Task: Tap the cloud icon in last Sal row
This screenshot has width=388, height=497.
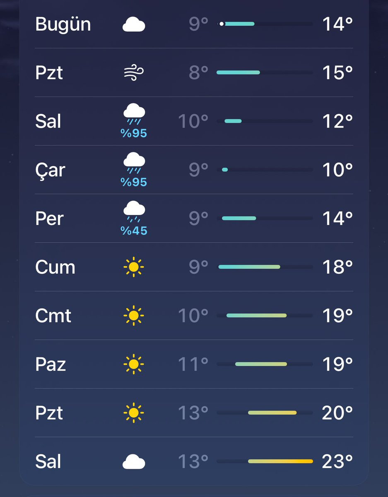Action: point(134,462)
